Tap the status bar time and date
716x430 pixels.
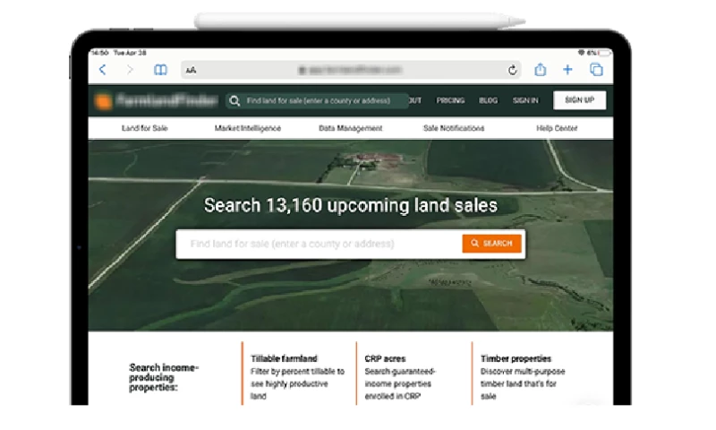click(x=119, y=53)
